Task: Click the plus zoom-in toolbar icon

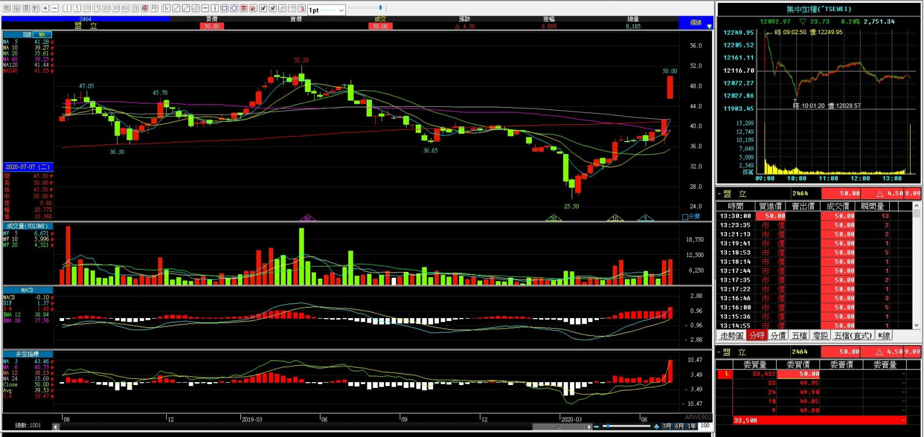Action: pyautogui.click(x=46, y=9)
